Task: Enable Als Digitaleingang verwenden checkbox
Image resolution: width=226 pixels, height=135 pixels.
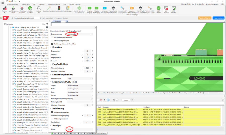Action: [x=52, y=37]
